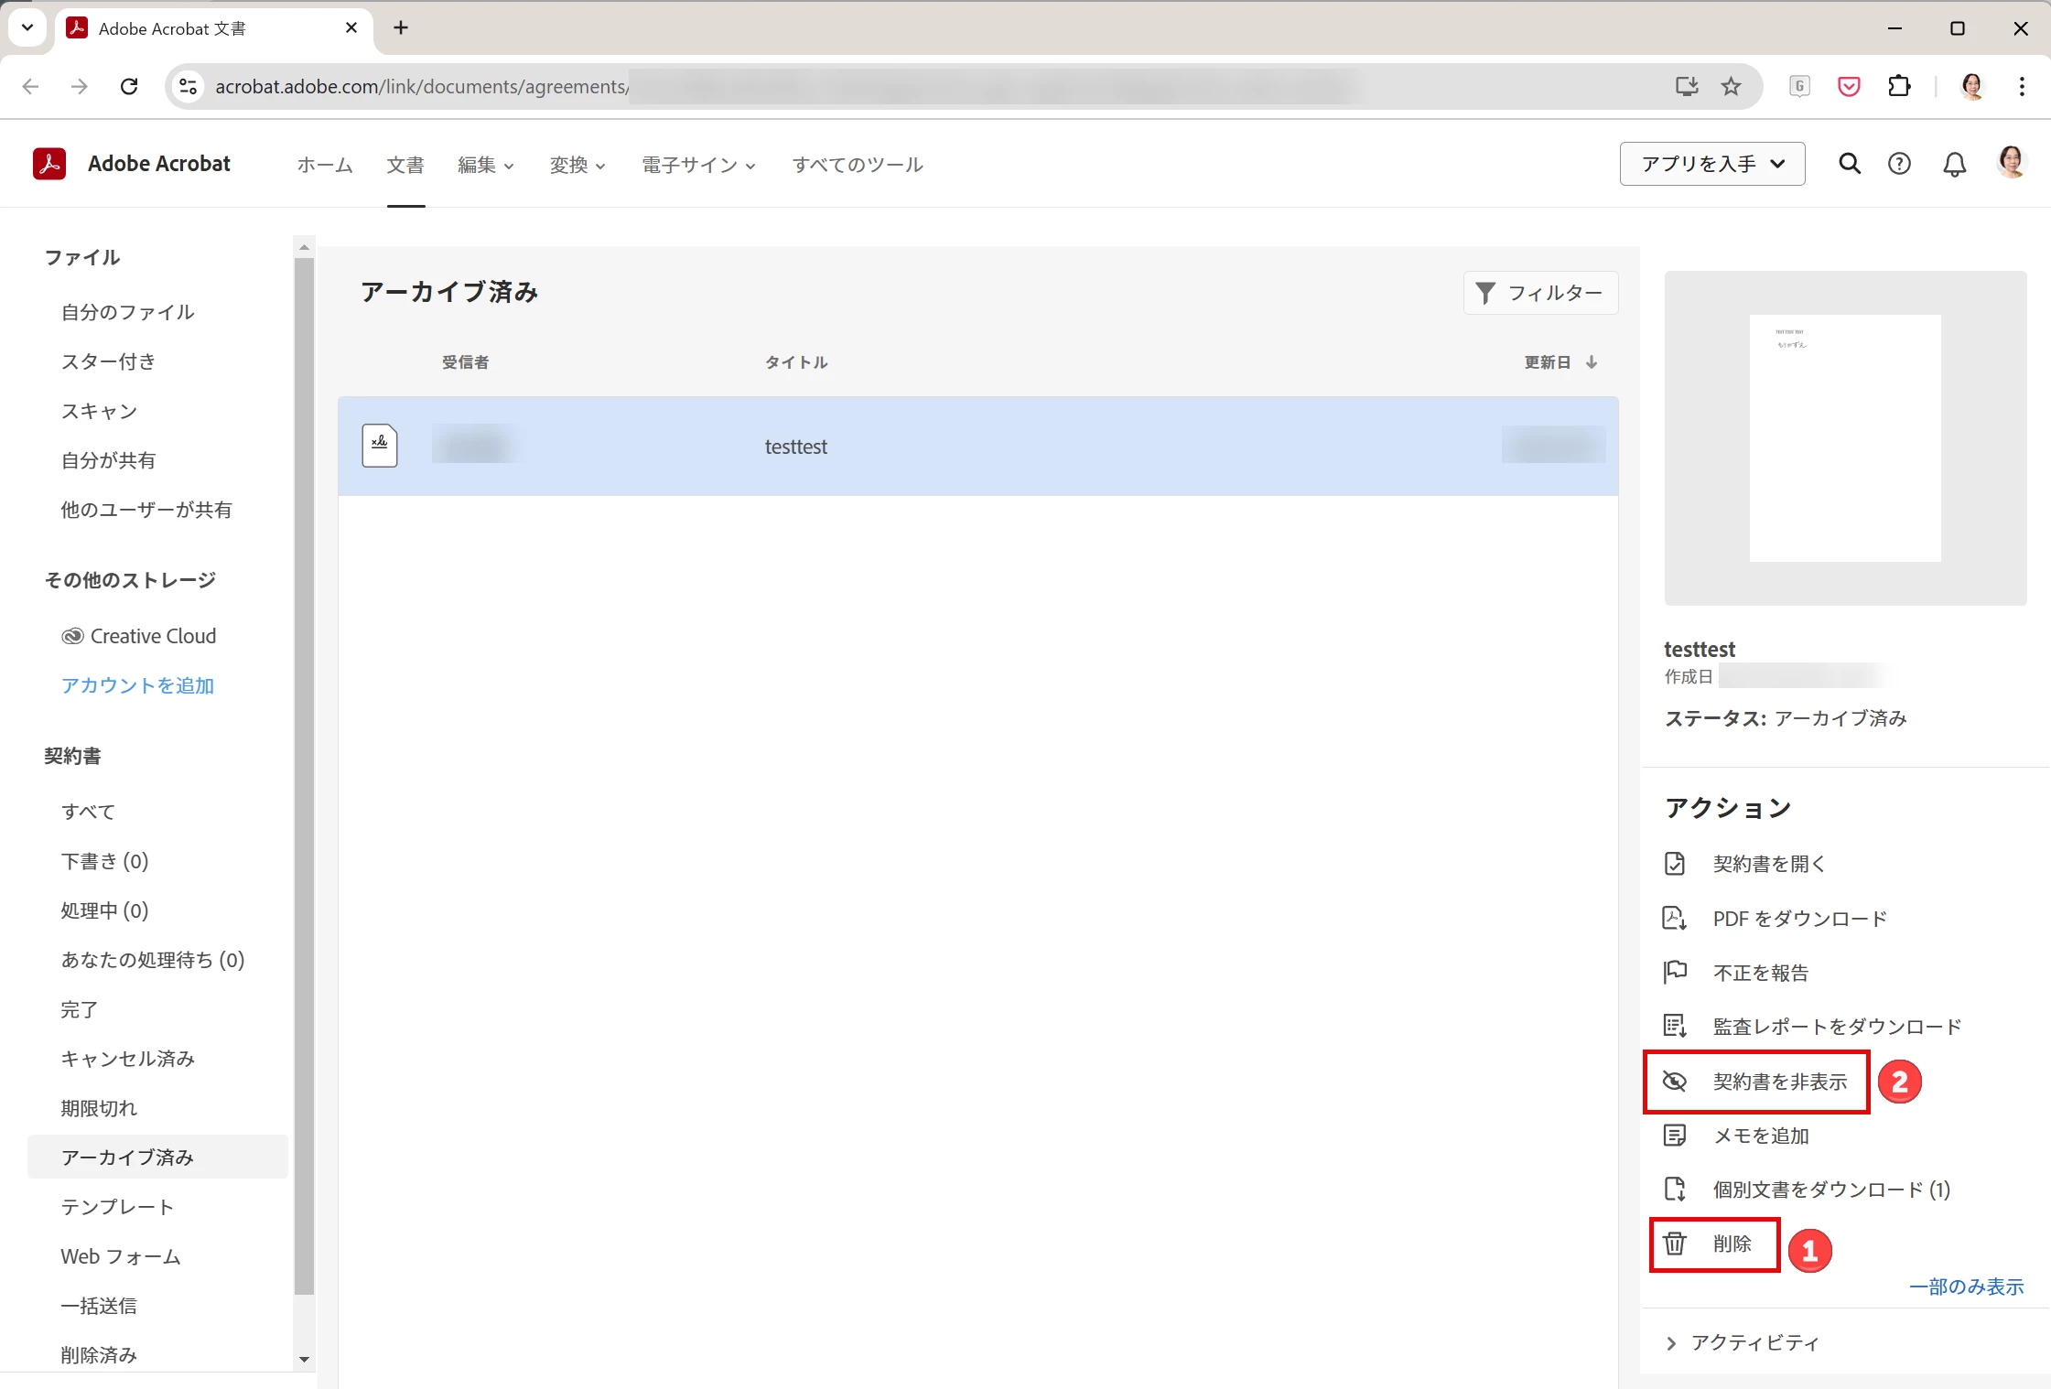
Task: Expand the アクティビティ section
Action: [x=1671, y=1342]
